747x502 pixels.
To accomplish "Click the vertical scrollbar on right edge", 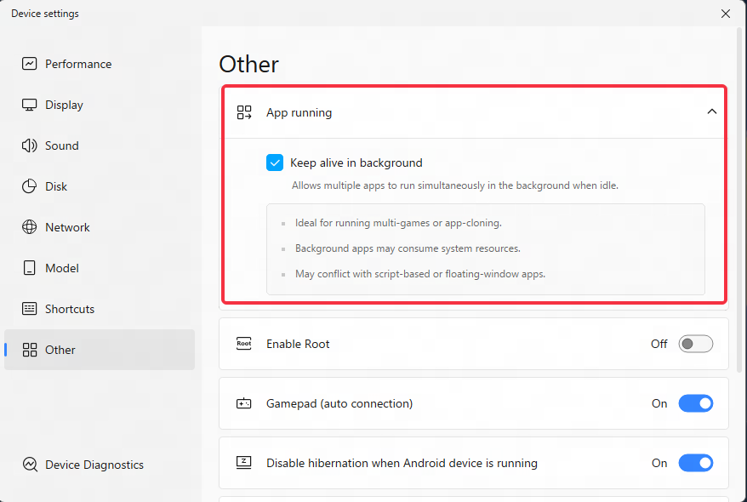I will coord(739,200).
